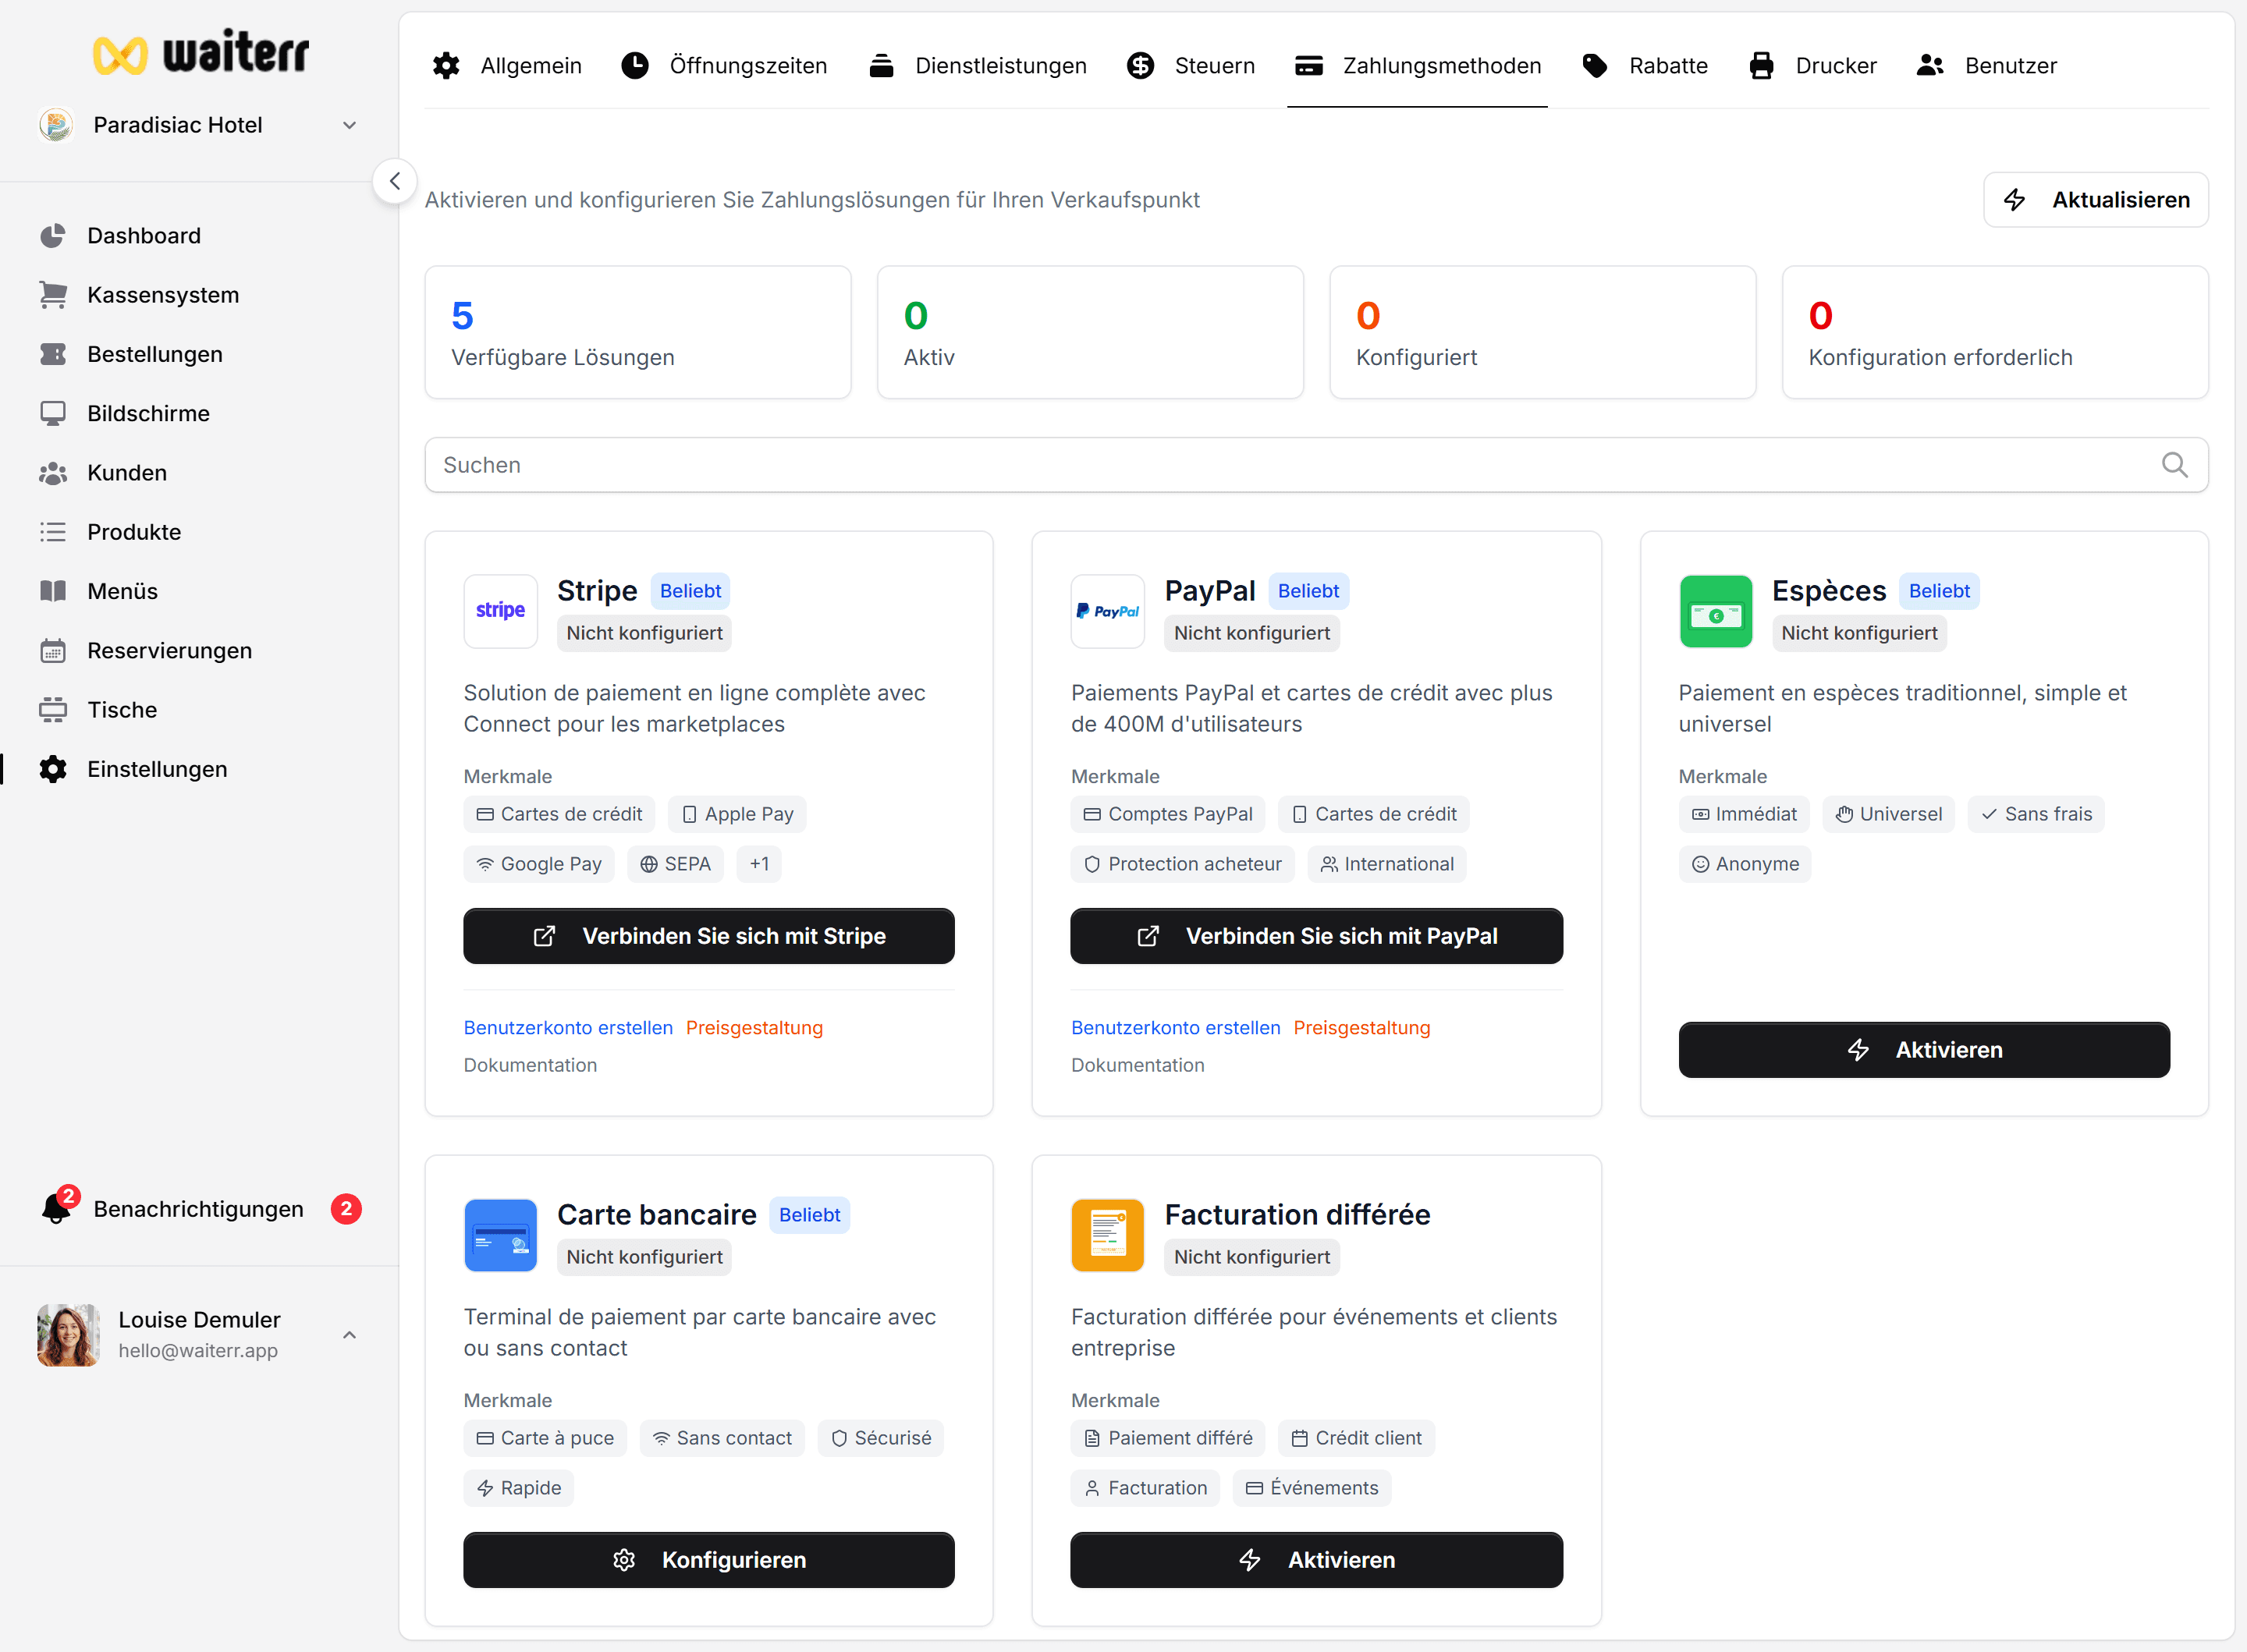
Task: Focus the Suchen search field
Action: (1316, 465)
